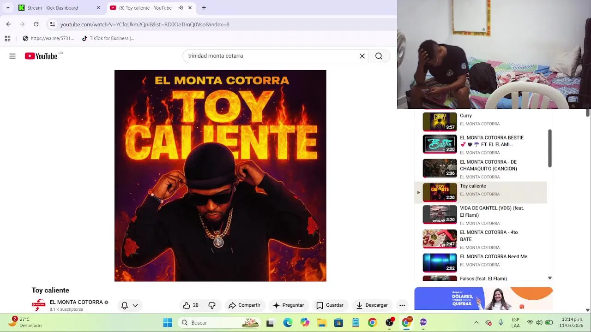
Task: Open Copilot from taskbar
Action: 305,323
